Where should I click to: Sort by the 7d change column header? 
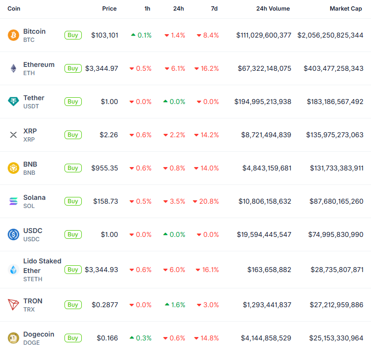214,9
